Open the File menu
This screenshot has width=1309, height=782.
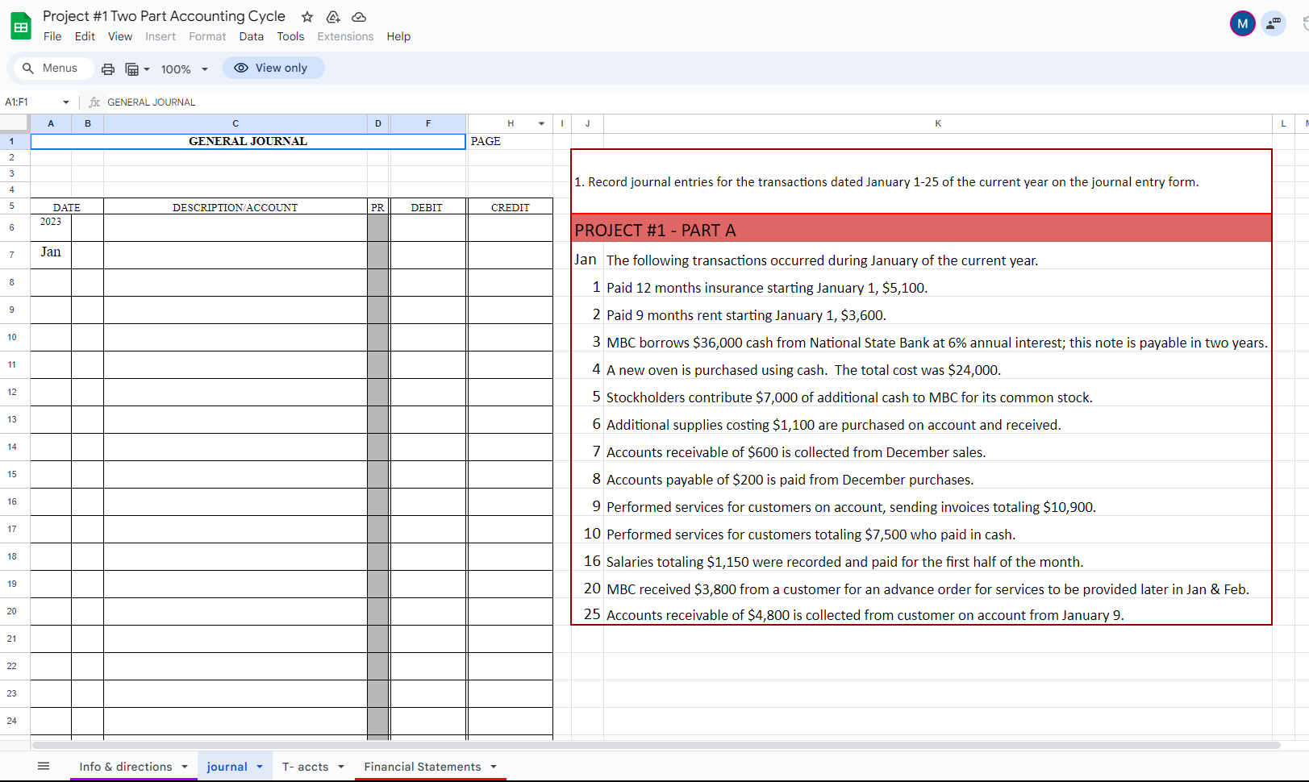pyautogui.click(x=52, y=36)
